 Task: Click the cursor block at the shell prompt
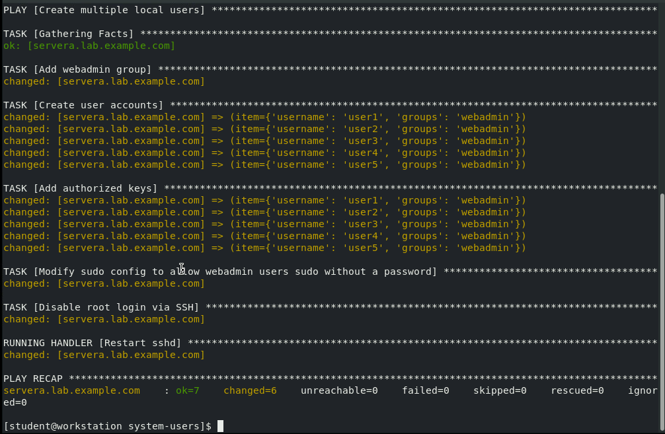pos(220,426)
